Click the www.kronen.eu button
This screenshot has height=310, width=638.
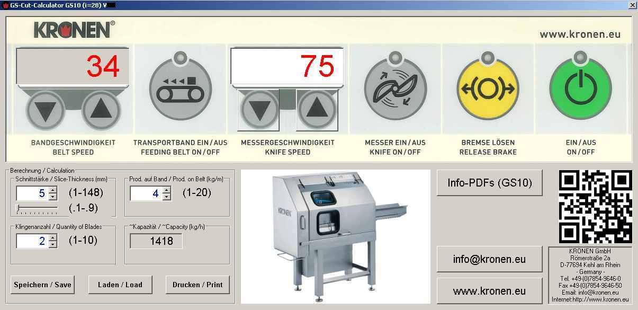[490, 291]
